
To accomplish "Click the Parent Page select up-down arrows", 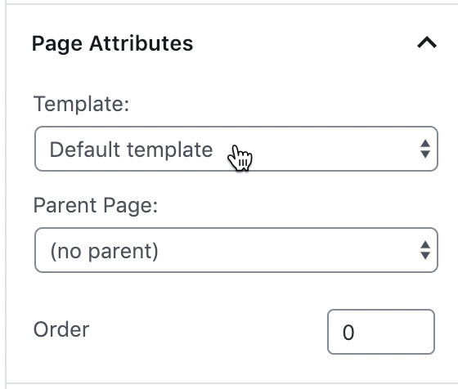I will click(425, 250).
